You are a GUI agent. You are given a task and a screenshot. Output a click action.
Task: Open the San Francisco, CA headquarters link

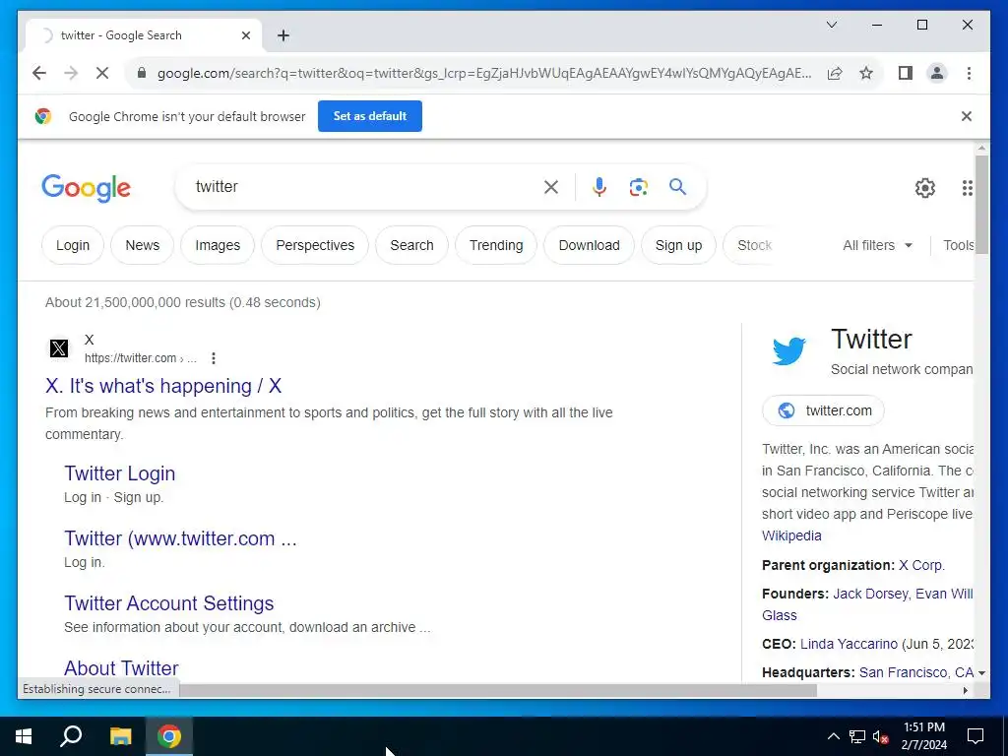point(916,672)
